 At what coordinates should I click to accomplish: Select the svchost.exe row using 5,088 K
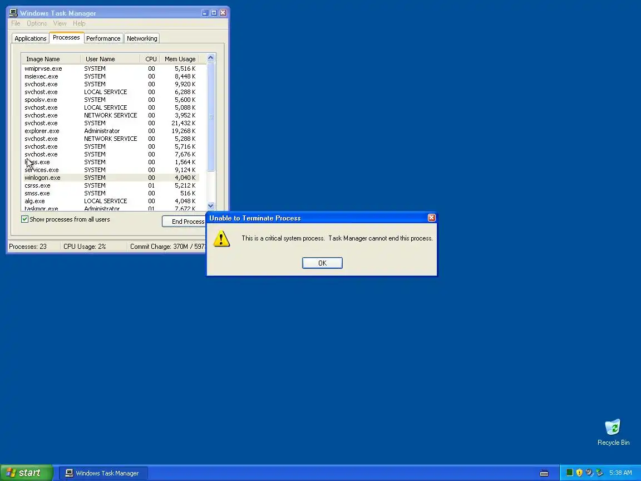point(110,107)
